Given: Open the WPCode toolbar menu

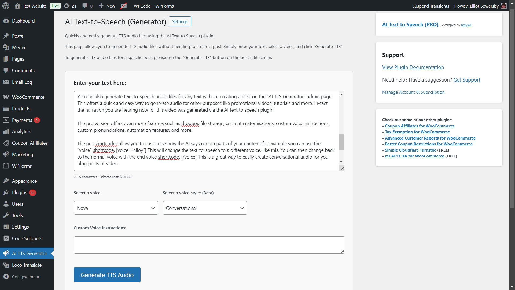Looking at the screenshot, I should click(x=142, y=6).
